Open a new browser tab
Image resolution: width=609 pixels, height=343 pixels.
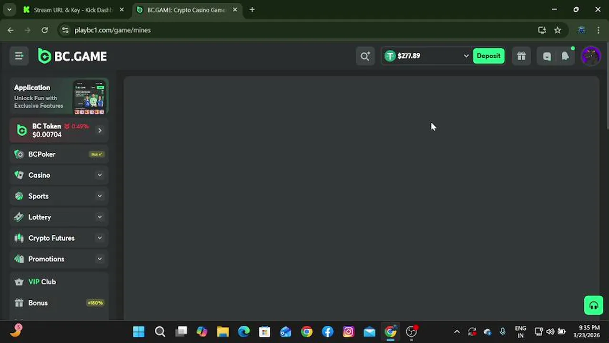[x=252, y=10]
